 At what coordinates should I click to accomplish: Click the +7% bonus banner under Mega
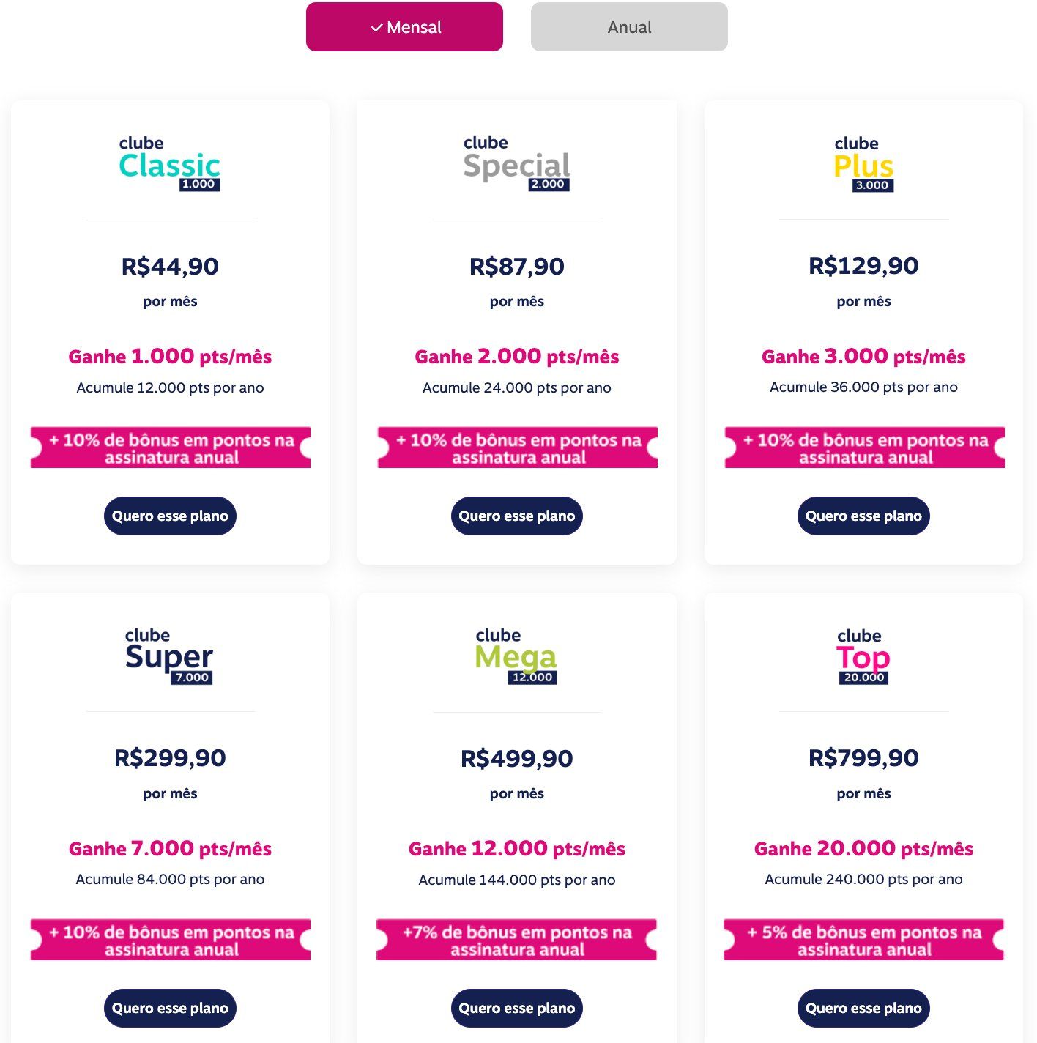tap(516, 940)
